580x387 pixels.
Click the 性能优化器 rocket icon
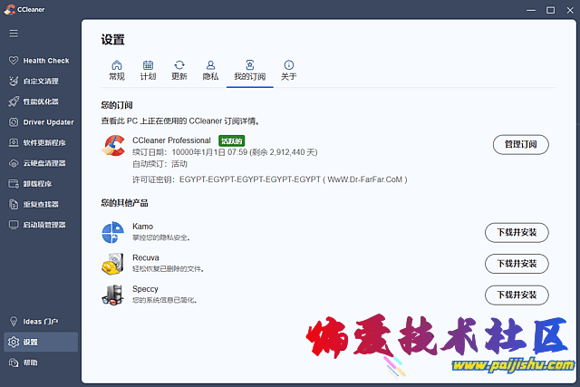[14, 102]
